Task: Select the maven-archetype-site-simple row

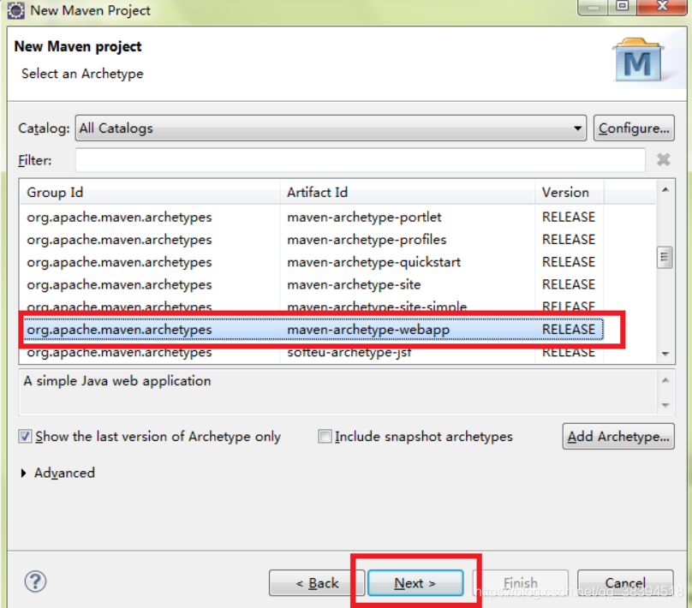Action: pyautogui.click(x=312, y=306)
